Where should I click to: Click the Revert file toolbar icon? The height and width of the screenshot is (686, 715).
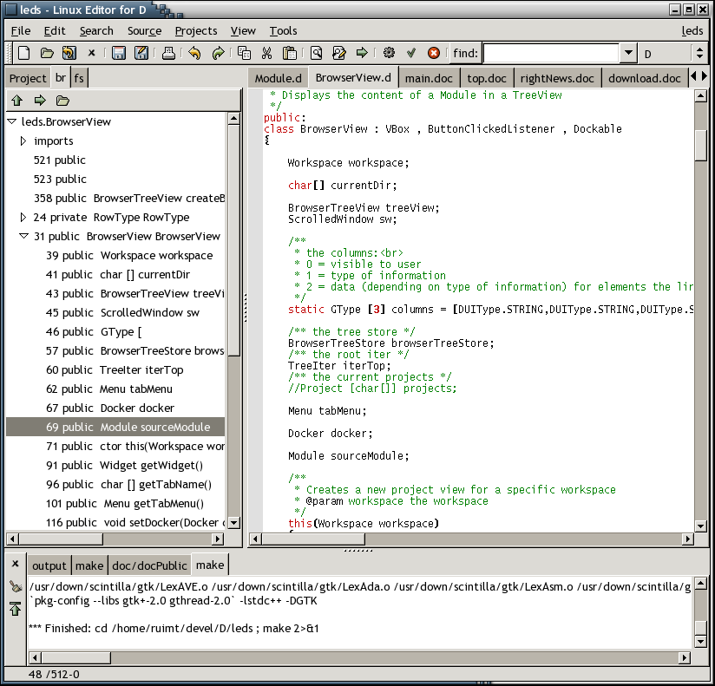click(69, 53)
